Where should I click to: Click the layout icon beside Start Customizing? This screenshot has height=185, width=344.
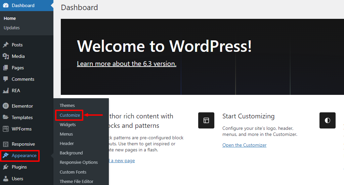pyautogui.click(x=206, y=120)
